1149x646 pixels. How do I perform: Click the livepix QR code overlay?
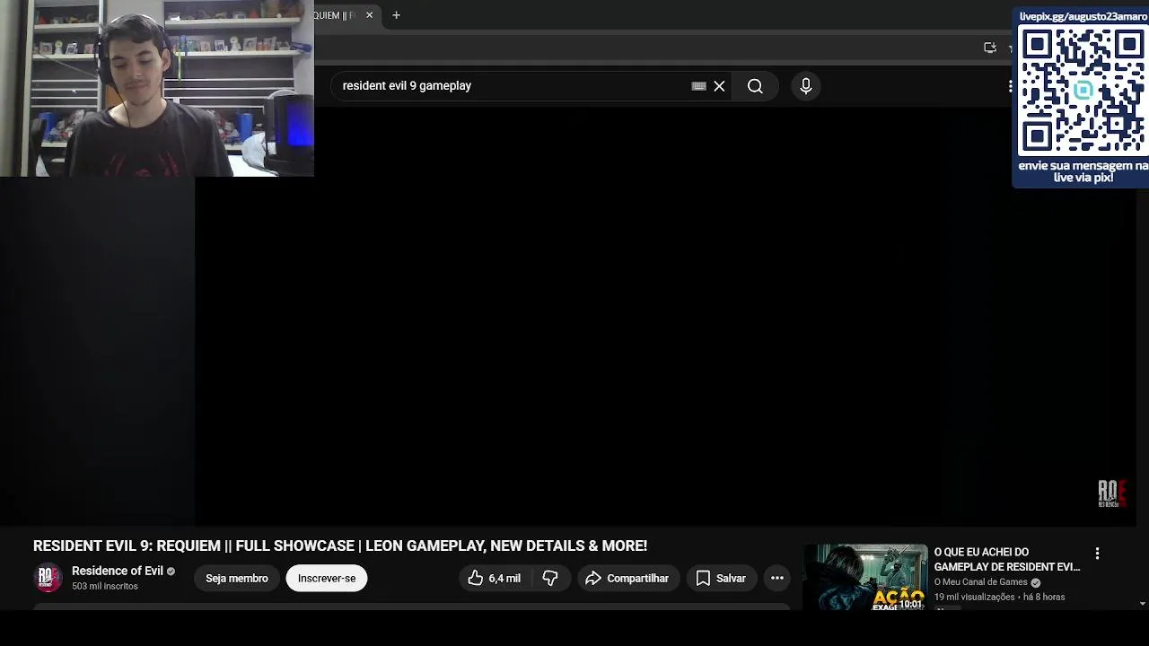tap(1083, 92)
